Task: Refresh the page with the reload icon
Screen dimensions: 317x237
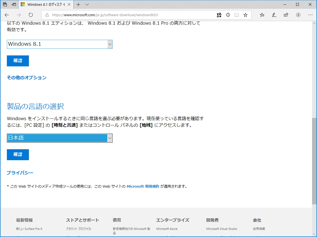Action: point(31,15)
